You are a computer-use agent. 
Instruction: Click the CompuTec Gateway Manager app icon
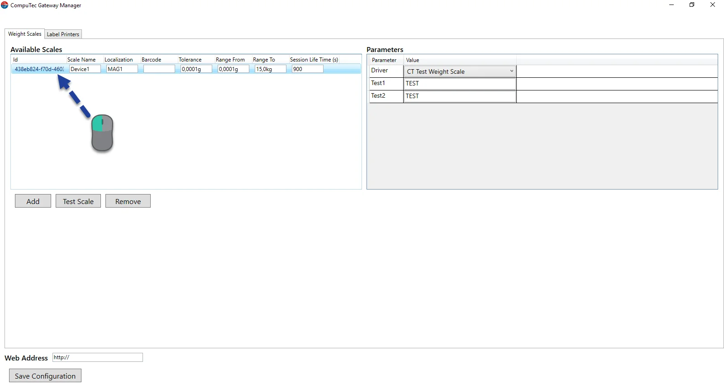[5, 5]
